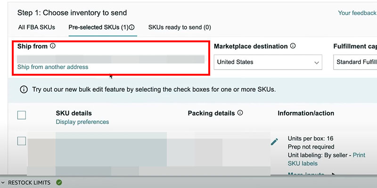Screen dimensions: 377x188
Task: Click Marketplace destination info icon
Action: point(293,46)
